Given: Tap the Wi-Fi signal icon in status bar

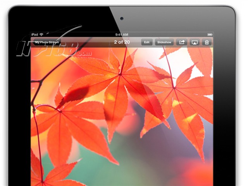Looking at the screenshot, I should tap(41, 34).
